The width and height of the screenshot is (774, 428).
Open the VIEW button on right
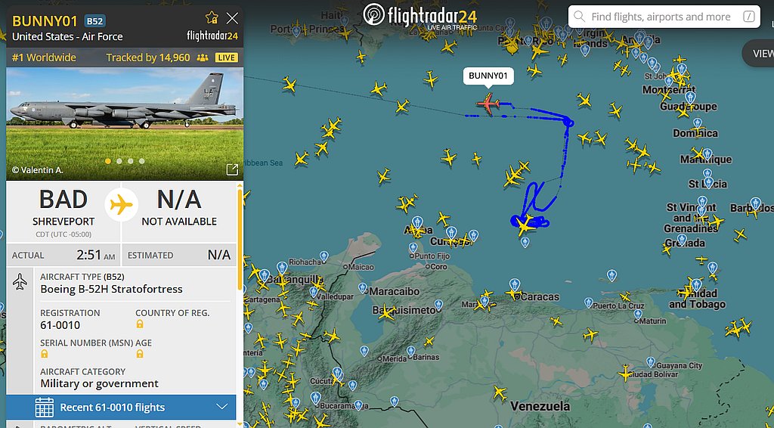(x=760, y=54)
